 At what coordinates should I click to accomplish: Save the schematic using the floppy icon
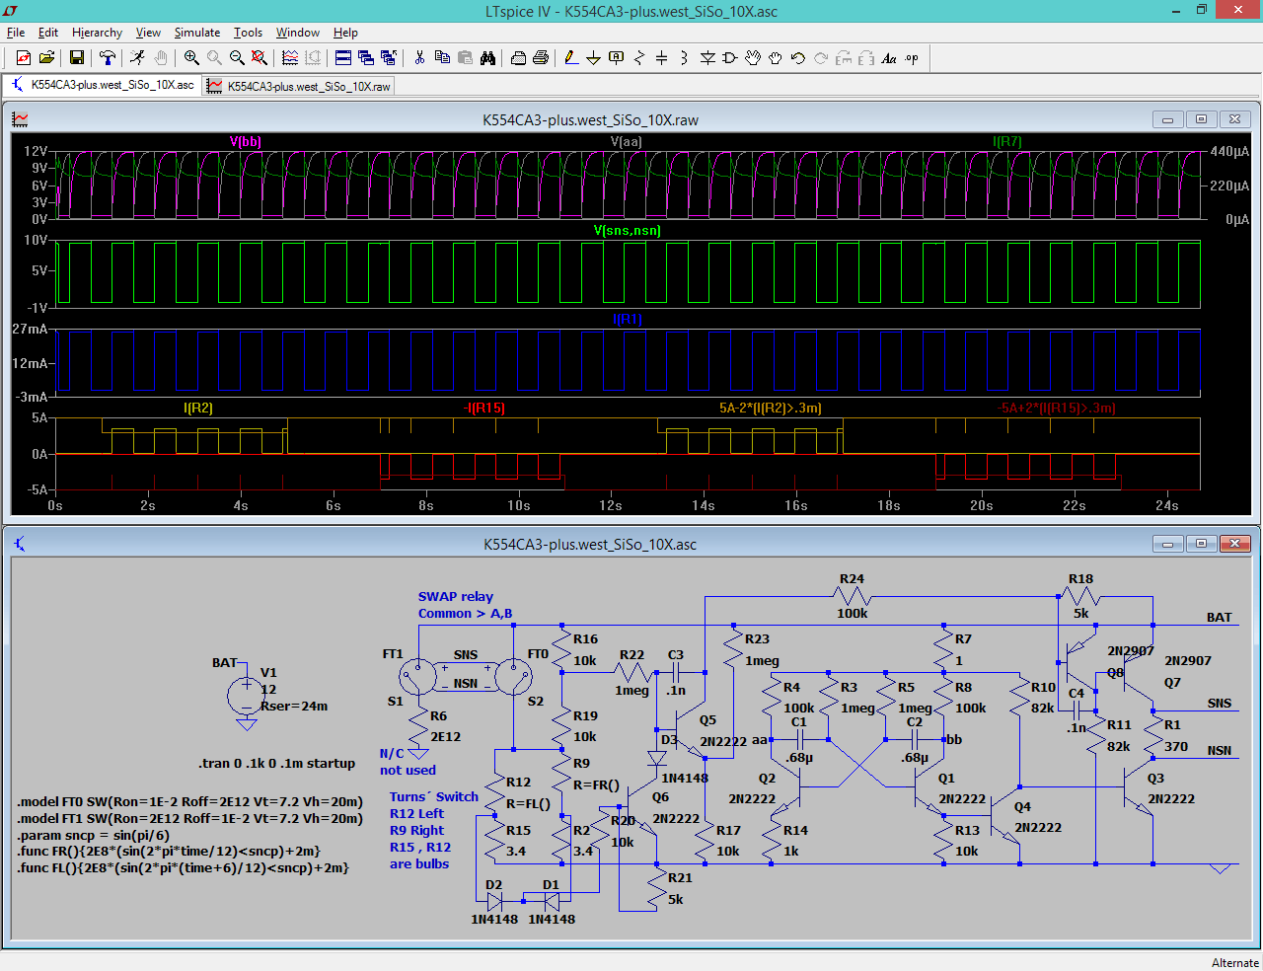pos(76,58)
